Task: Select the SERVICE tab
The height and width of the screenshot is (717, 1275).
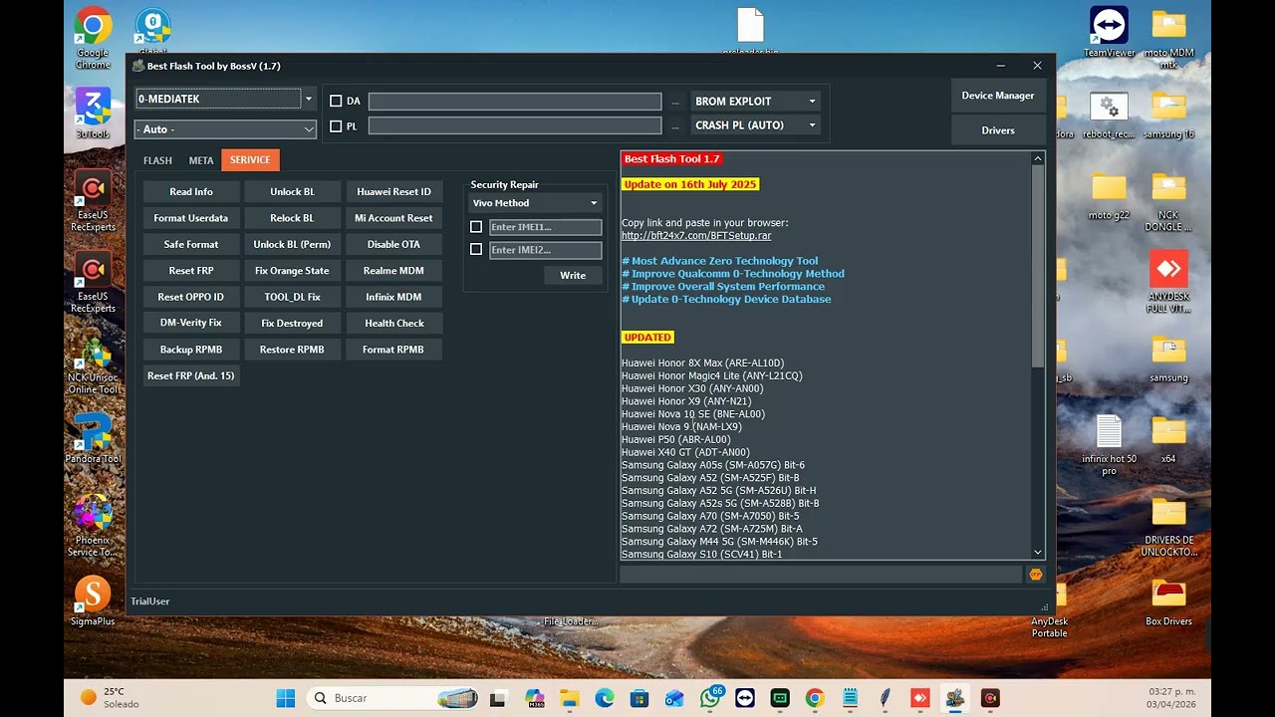Action: (250, 160)
